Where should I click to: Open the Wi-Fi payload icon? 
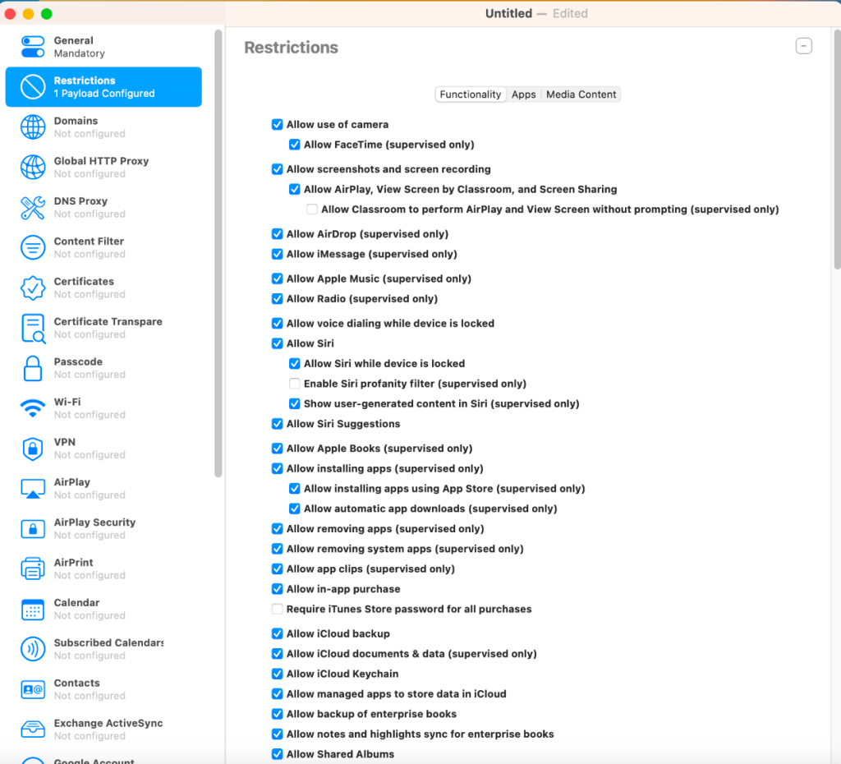pyautogui.click(x=33, y=408)
